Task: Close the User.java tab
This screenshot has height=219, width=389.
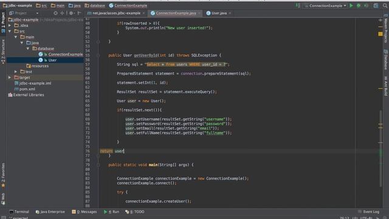Action: pyautogui.click(x=230, y=13)
